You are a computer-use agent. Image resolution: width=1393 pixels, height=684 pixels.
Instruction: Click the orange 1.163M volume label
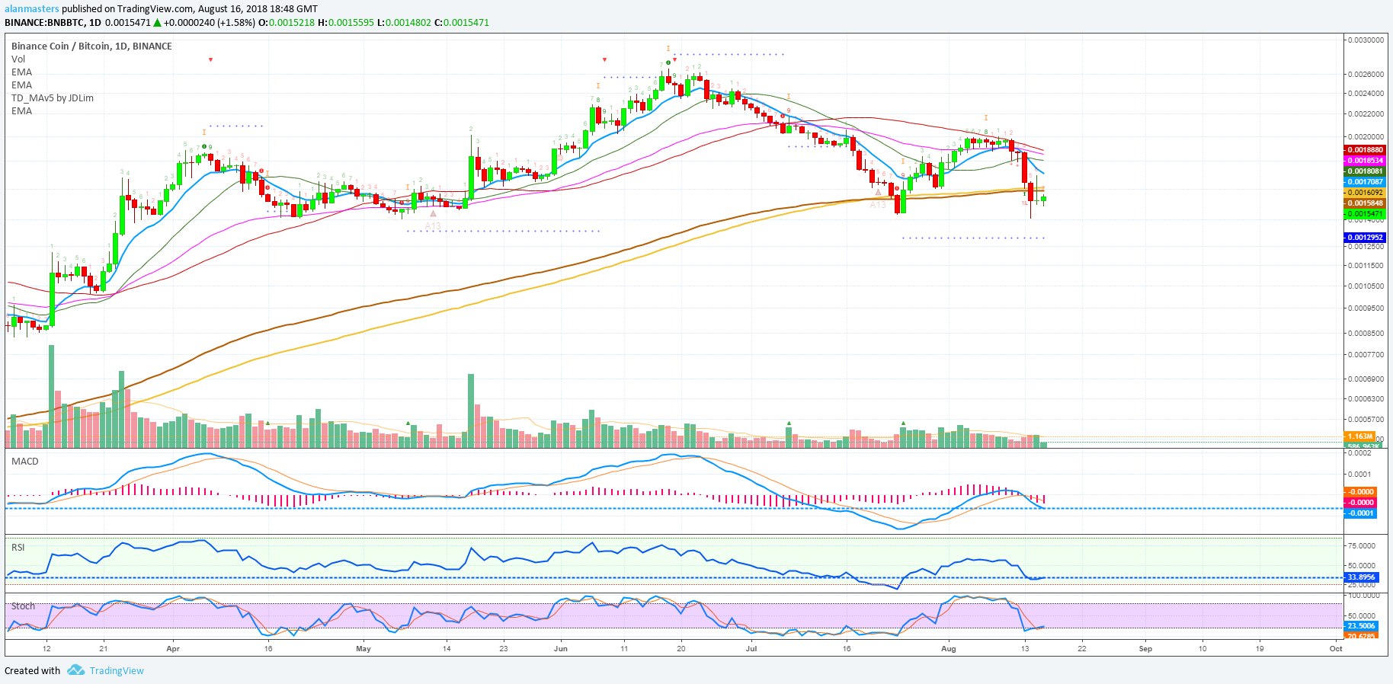pyautogui.click(x=1361, y=436)
